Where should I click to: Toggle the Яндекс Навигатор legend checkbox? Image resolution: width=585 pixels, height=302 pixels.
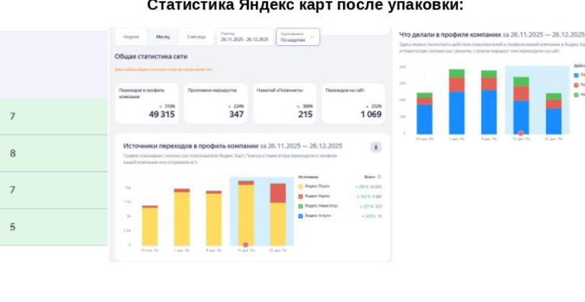point(300,206)
